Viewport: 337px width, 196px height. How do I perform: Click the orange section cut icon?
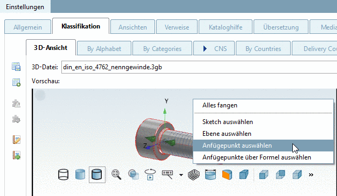pyautogui.click(x=227, y=175)
